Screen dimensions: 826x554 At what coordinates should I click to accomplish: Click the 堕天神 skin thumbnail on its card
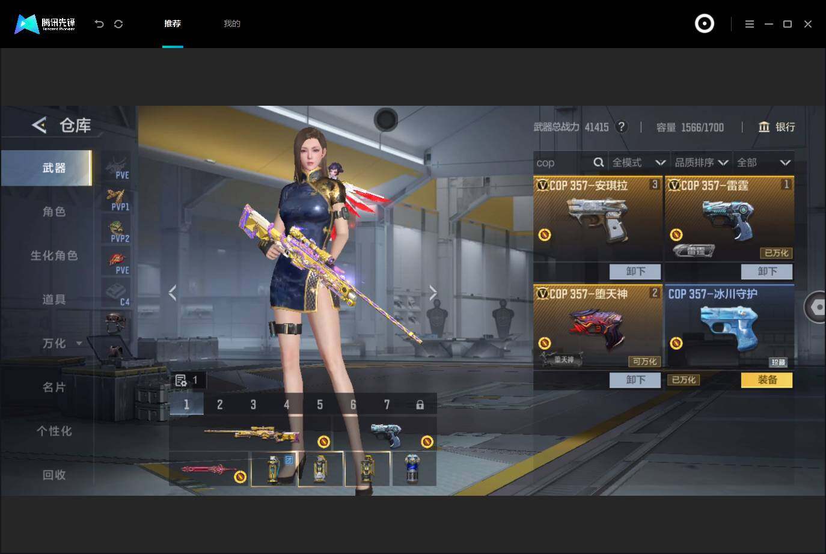(x=561, y=359)
